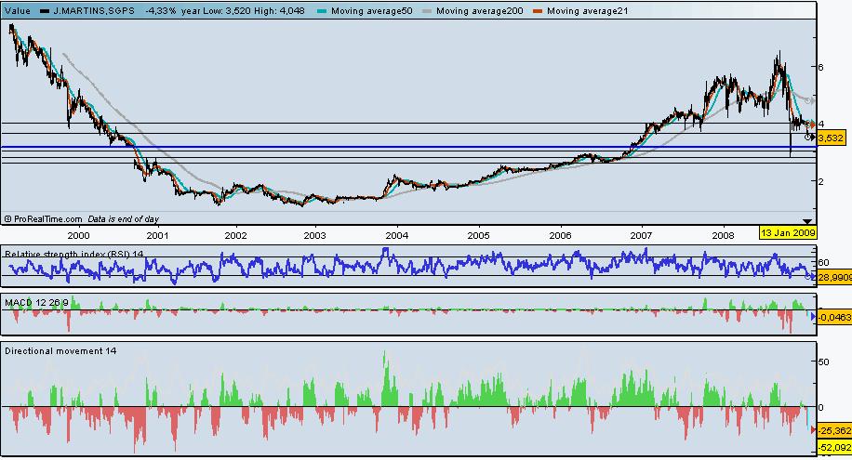Click the gray Moving average200 legend swatch
852x460 pixels.
pos(427,11)
